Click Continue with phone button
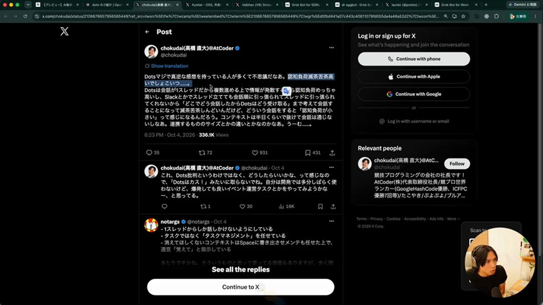543x305 pixels. click(414, 59)
